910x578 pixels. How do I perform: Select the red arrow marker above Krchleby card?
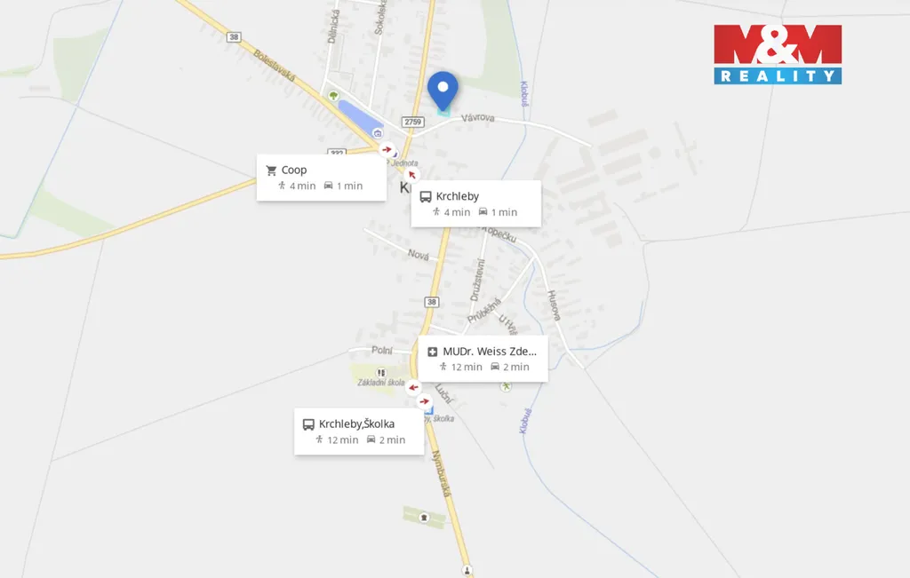[412, 175]
